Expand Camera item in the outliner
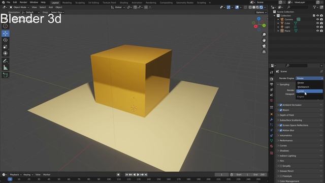 click(278, 19)
